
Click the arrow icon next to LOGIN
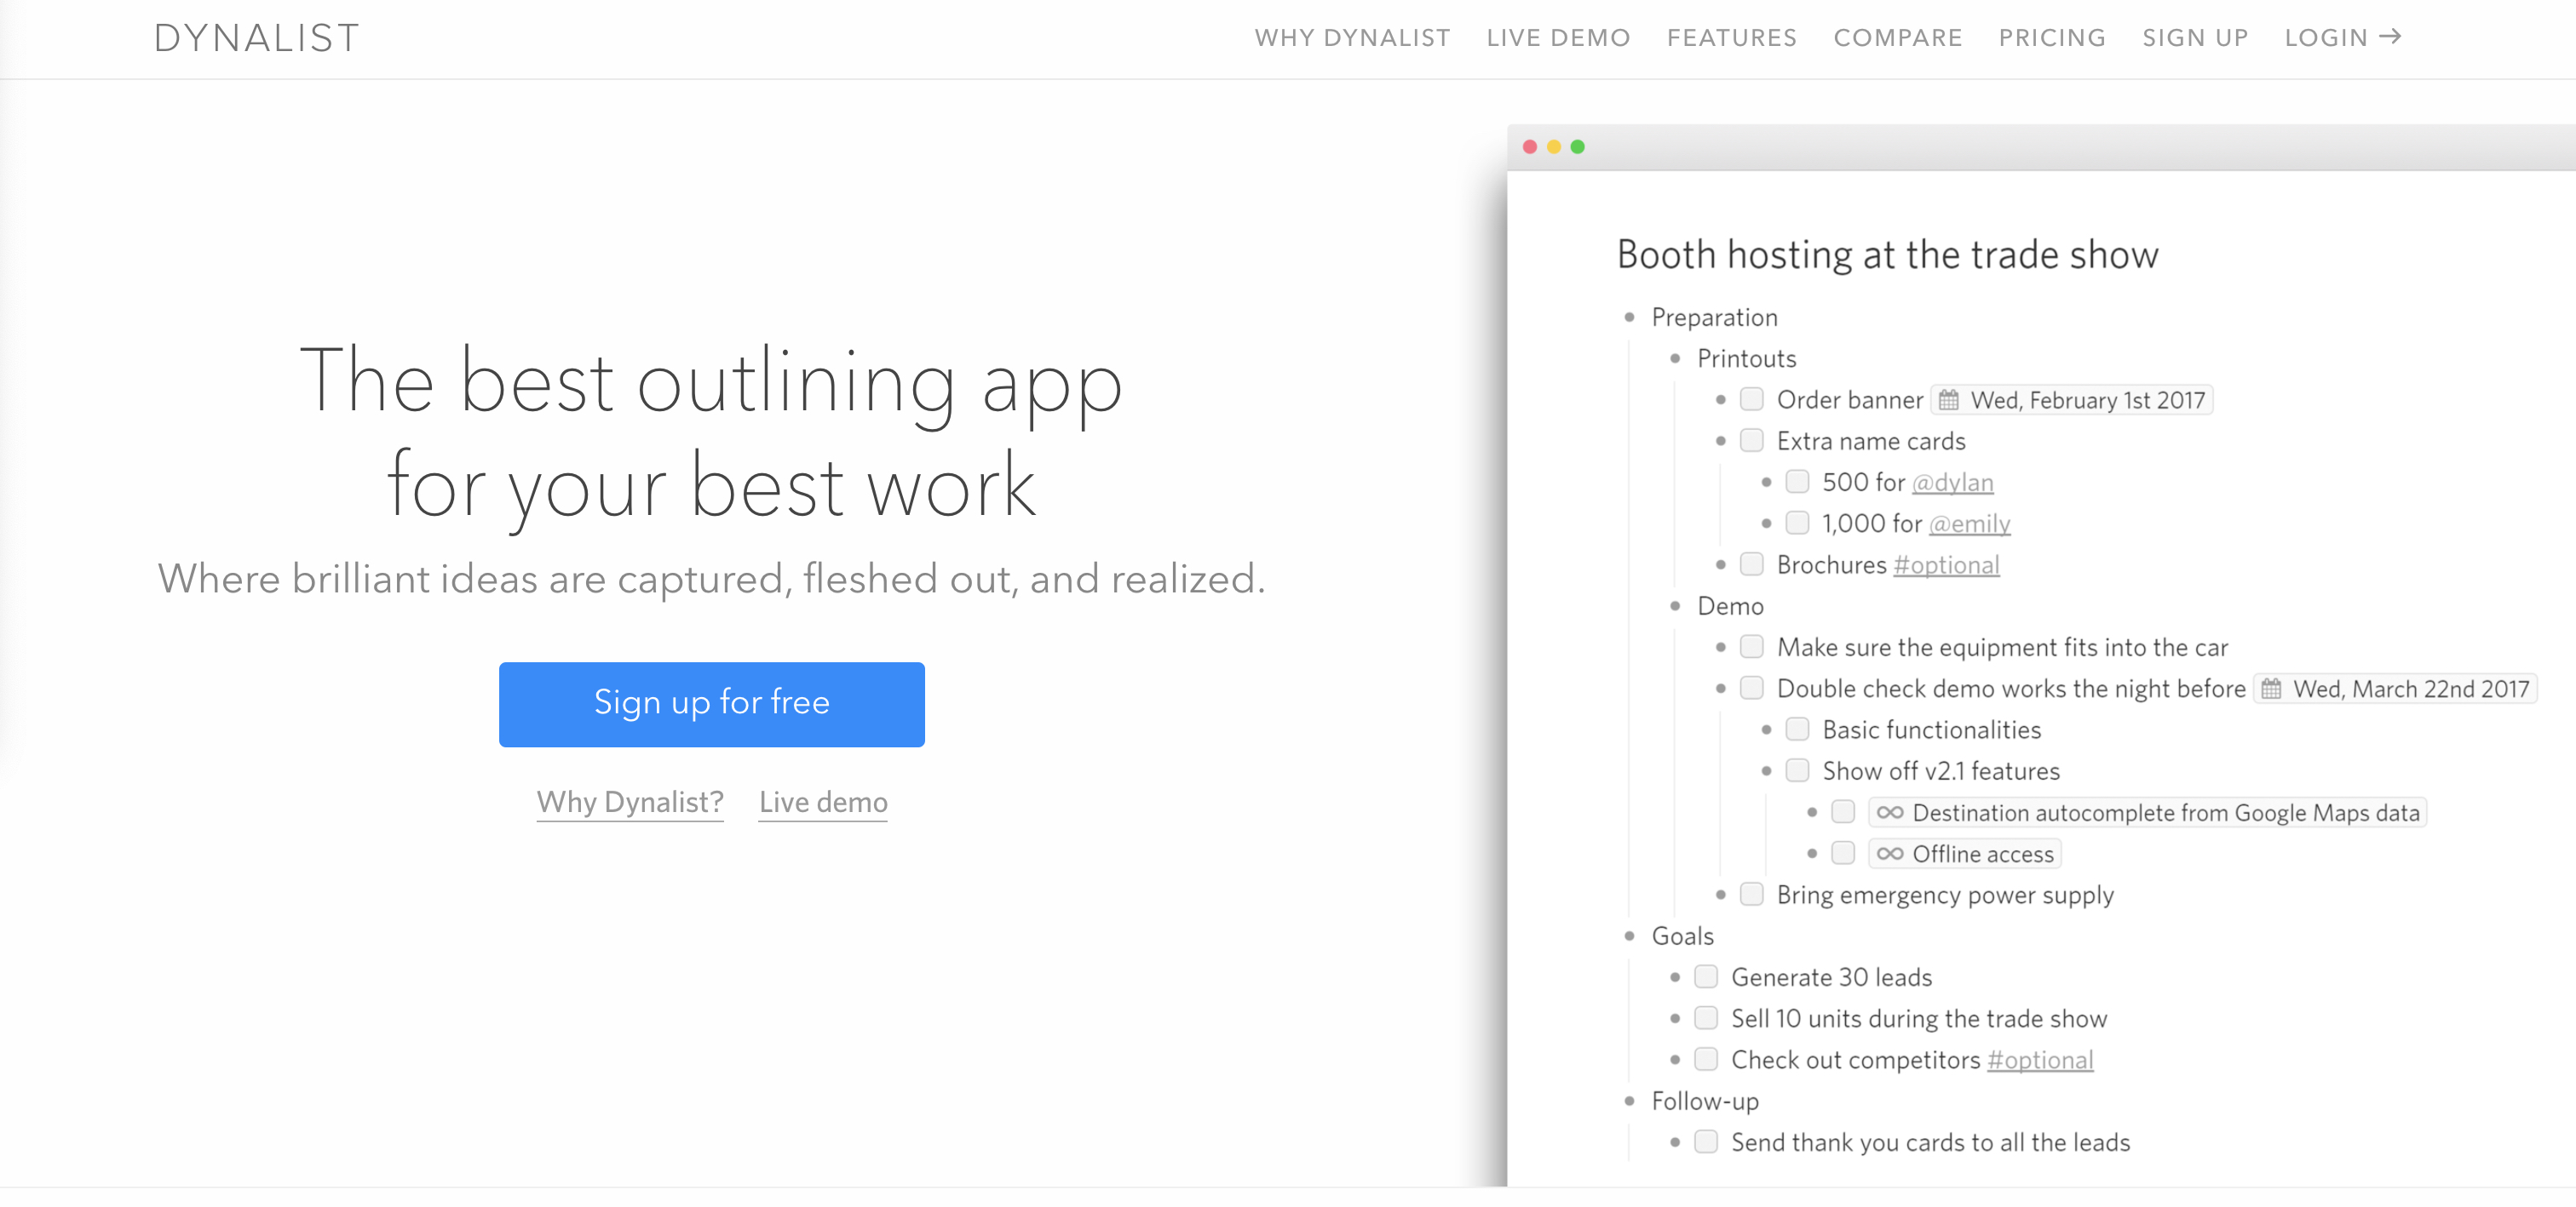pyautogui.click(x=2390, y=37)
